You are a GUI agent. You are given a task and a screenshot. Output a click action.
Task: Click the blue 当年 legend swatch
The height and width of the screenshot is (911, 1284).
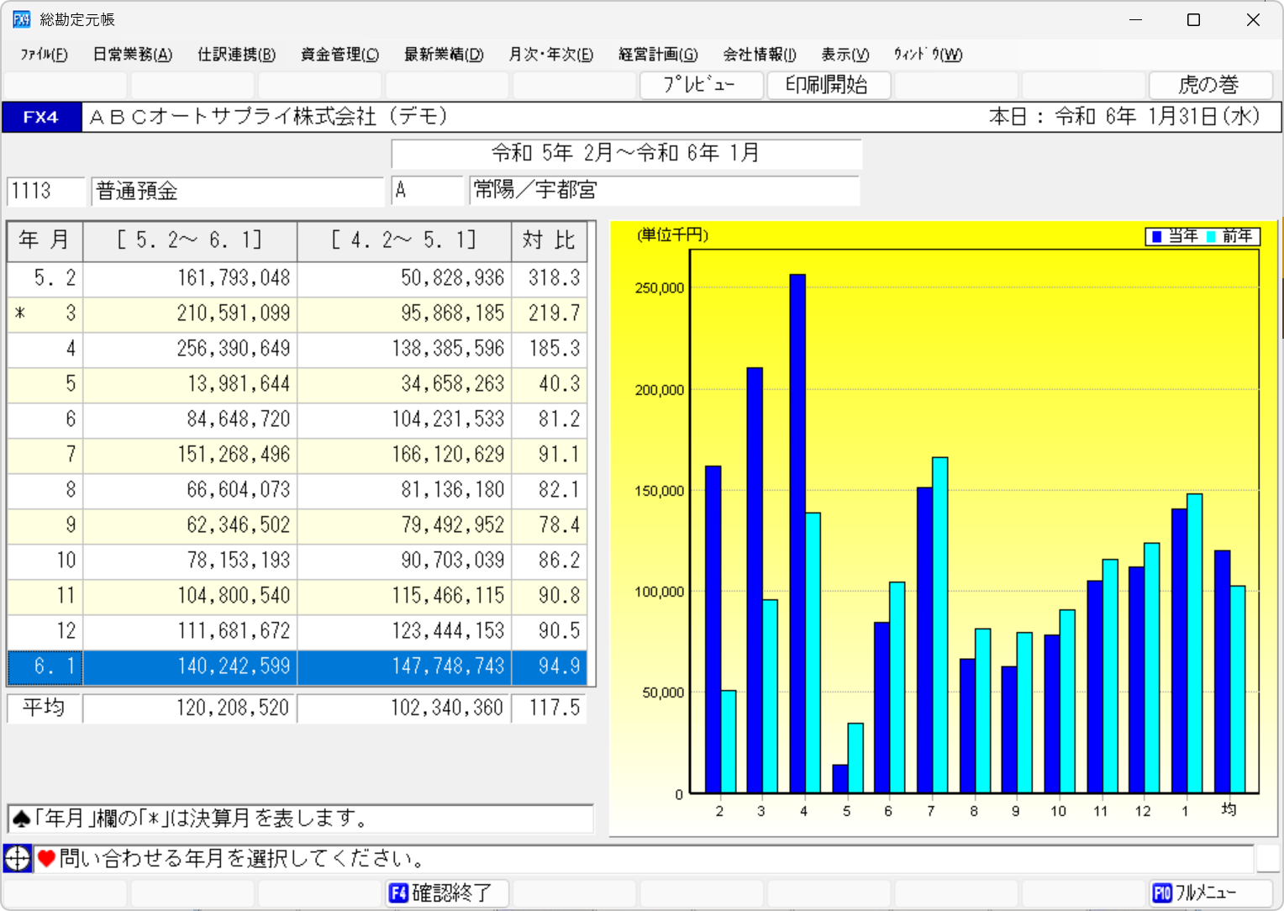tap(1157, 237)
